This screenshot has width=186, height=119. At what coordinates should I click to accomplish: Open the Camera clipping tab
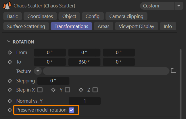click(x=126, y=16)
